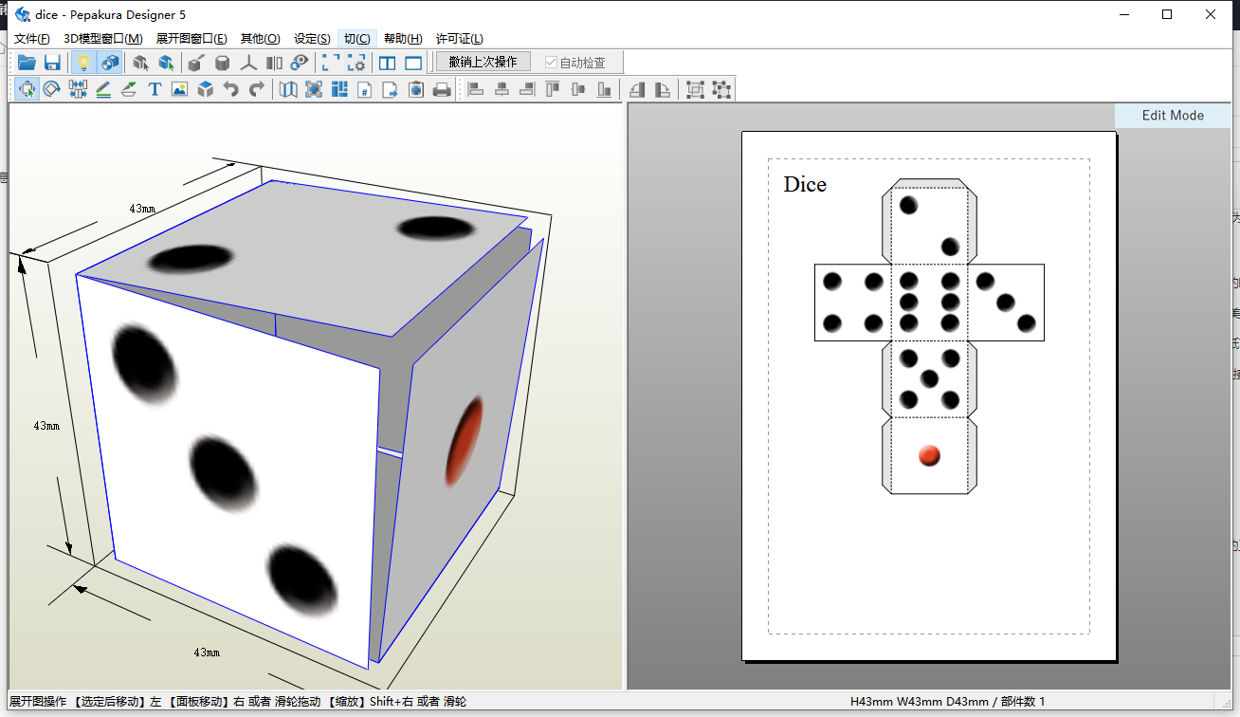Toggle the 自动检查 checkbox

(x=574, y=63)
